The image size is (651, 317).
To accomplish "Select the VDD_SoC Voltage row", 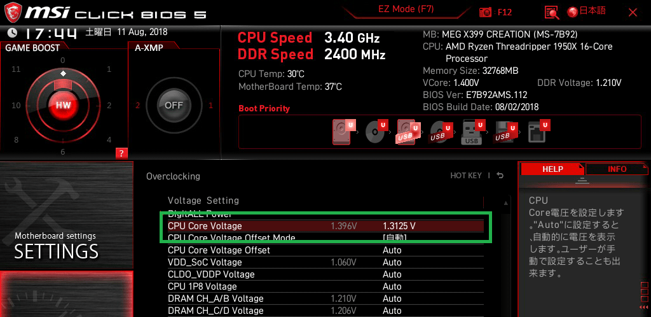I will point(325,262).
